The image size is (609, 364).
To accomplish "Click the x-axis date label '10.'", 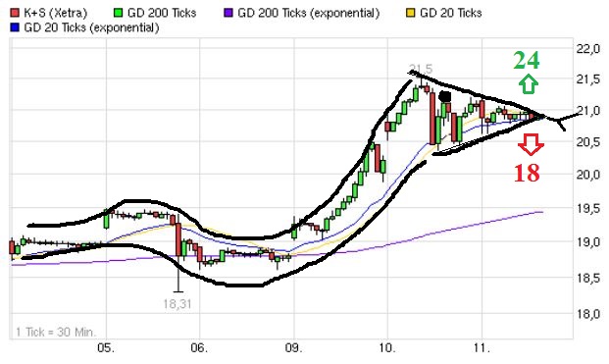I will 387,347.
